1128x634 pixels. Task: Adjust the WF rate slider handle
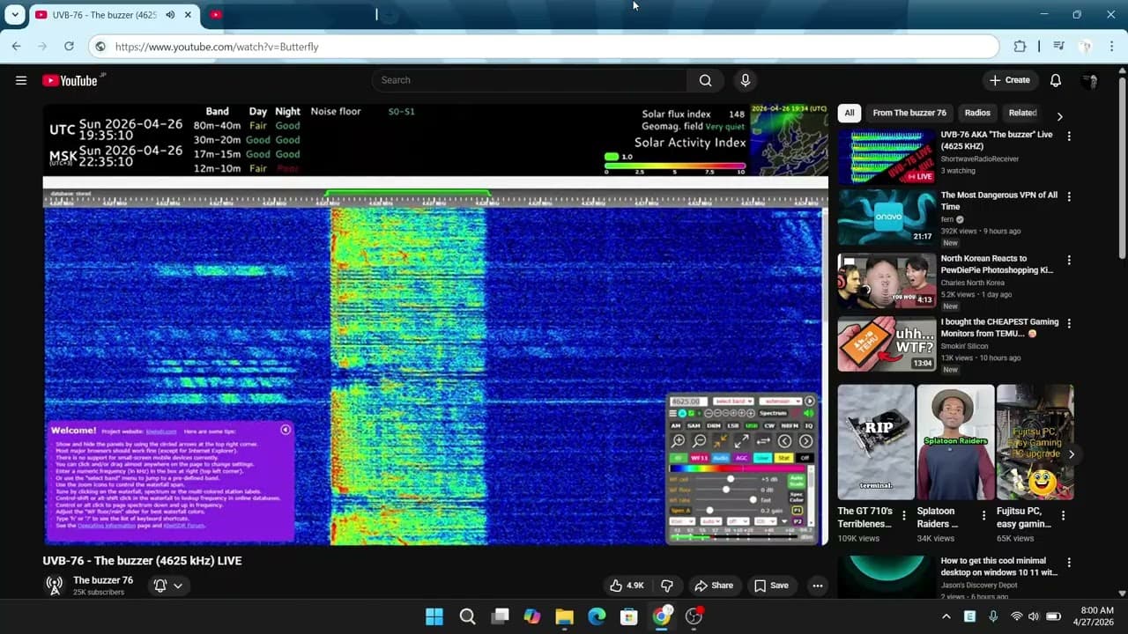tap(753, 500)
